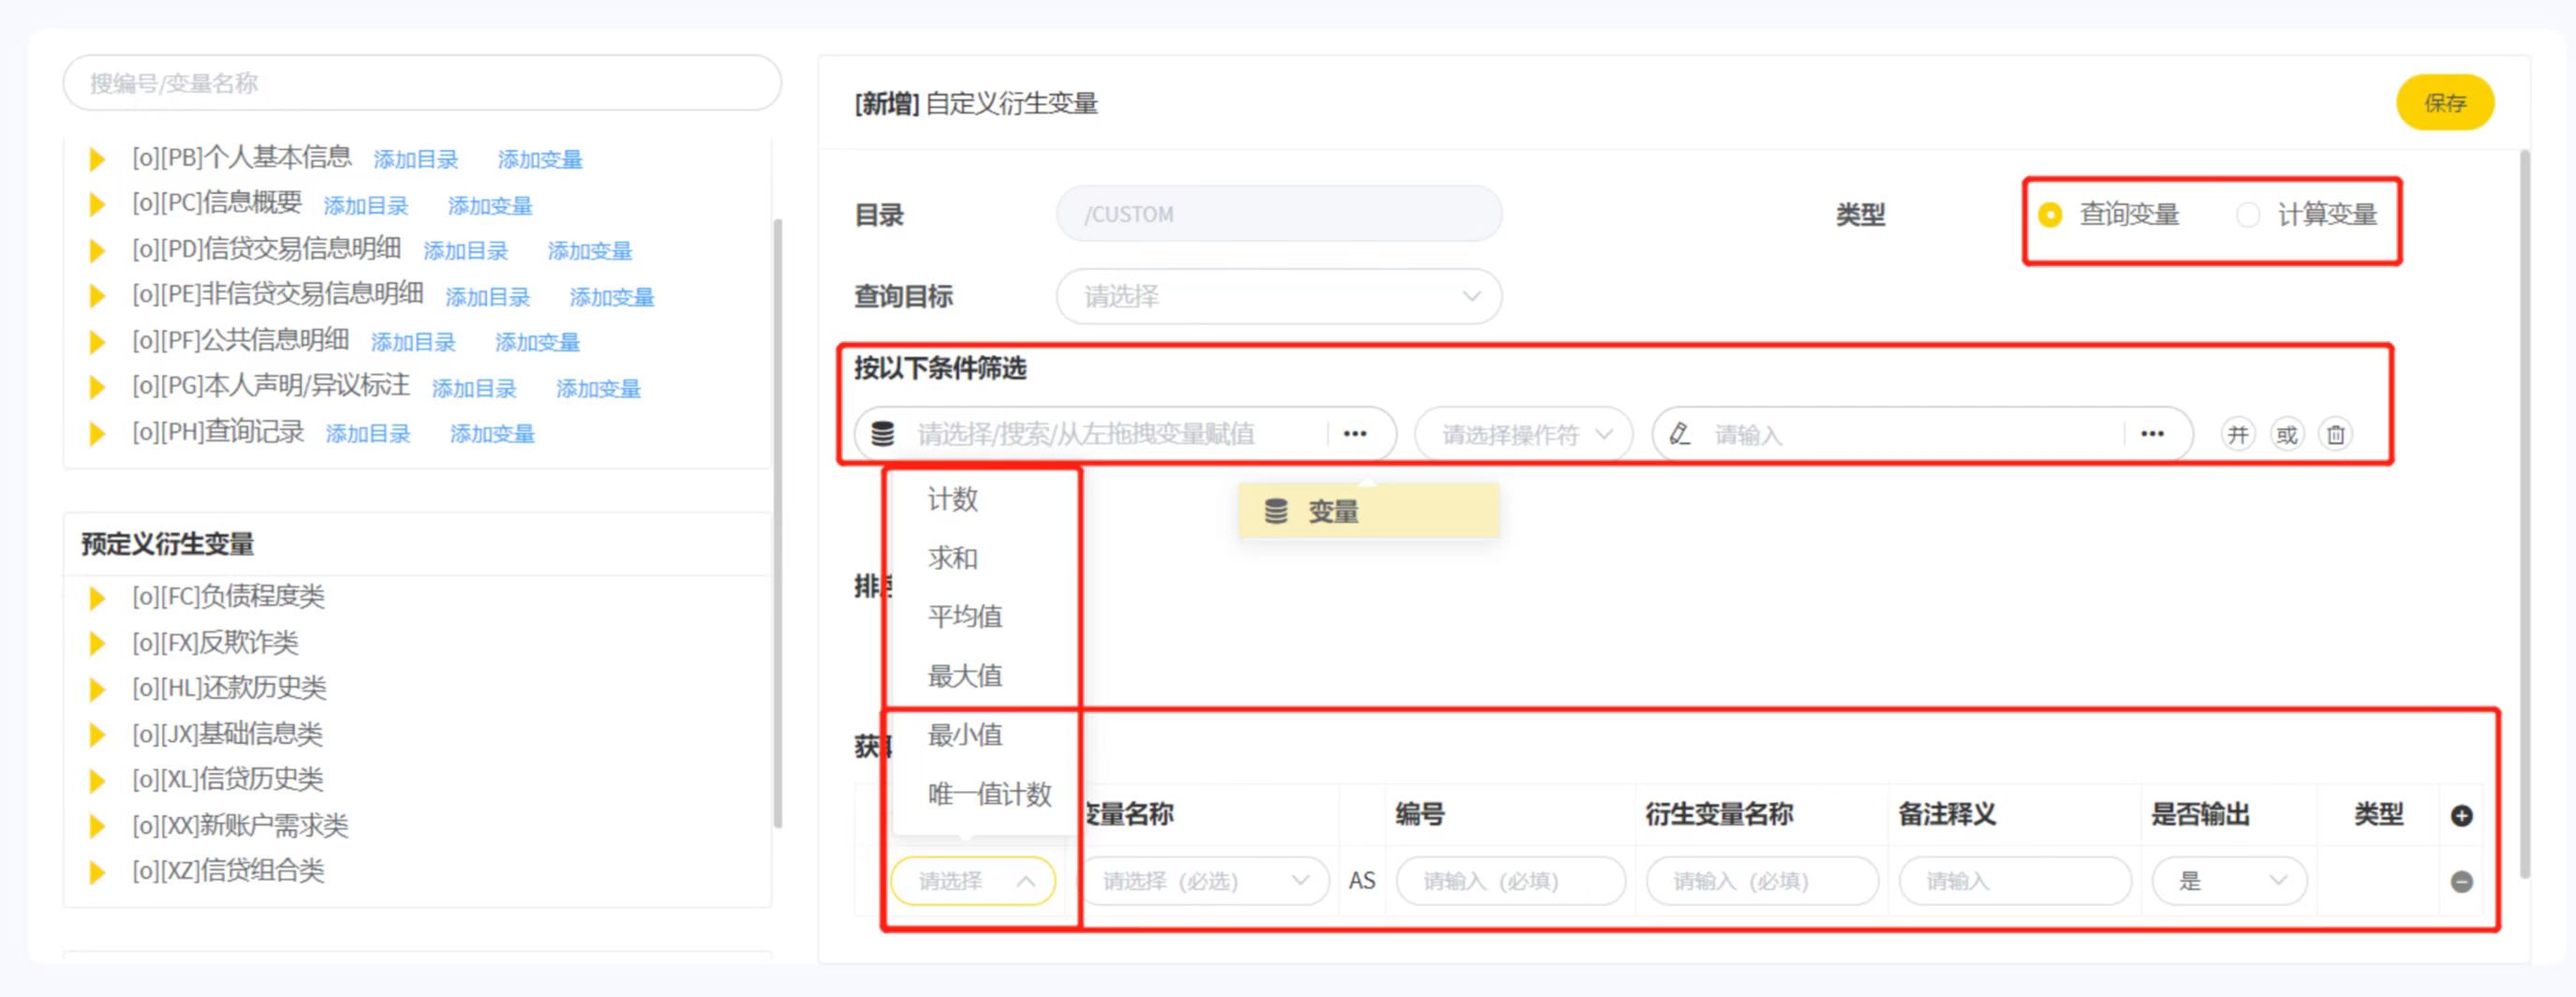
Task: Click 添加目录 next to [PF]公共信息明细
Action: point(413,343)
